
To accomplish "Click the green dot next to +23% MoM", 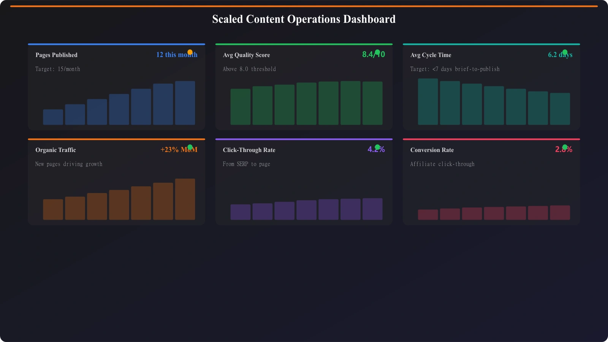I will [x=190, y=146].
